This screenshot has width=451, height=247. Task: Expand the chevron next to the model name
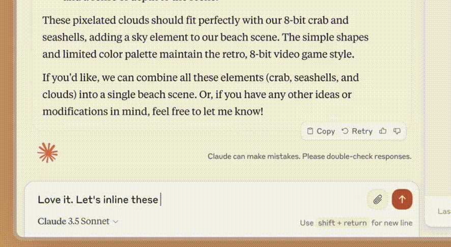116,222
